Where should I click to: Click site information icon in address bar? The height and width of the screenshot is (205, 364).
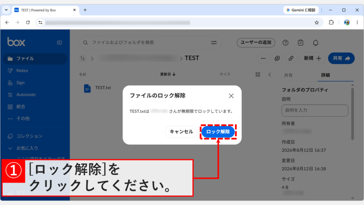pyautogui.click(x=41, y=22)
